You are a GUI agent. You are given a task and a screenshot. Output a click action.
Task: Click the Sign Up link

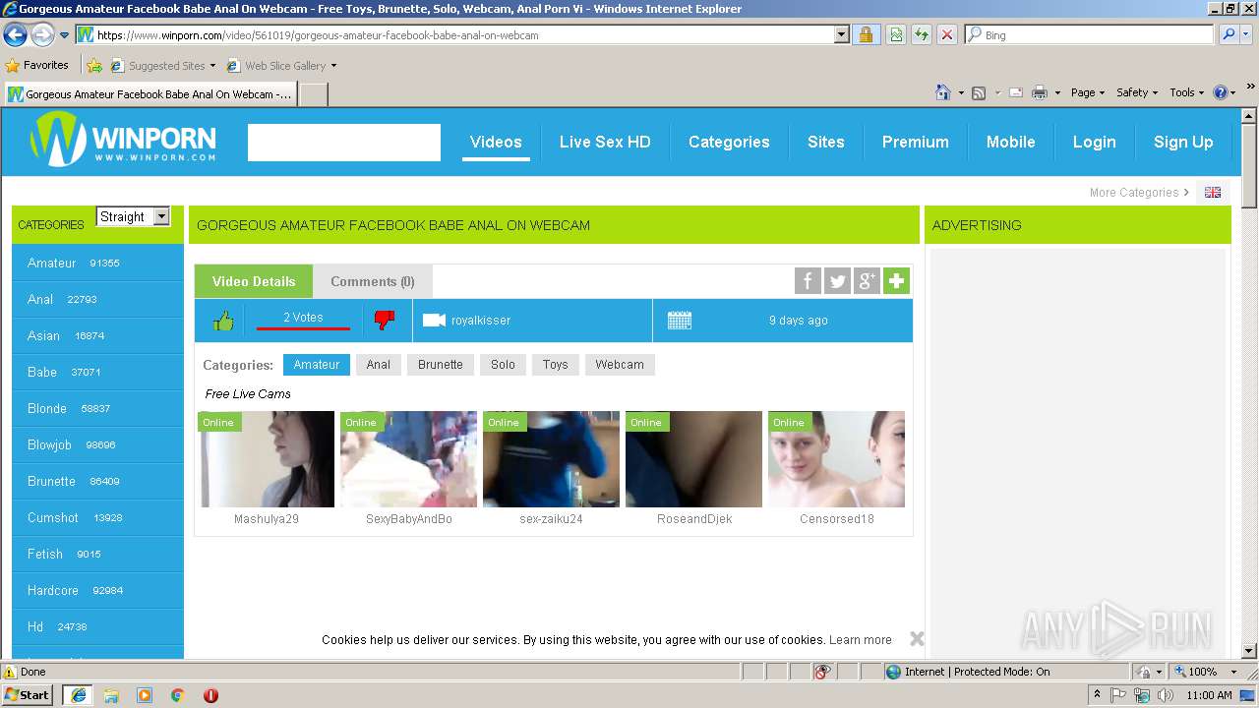(1183, 142)
